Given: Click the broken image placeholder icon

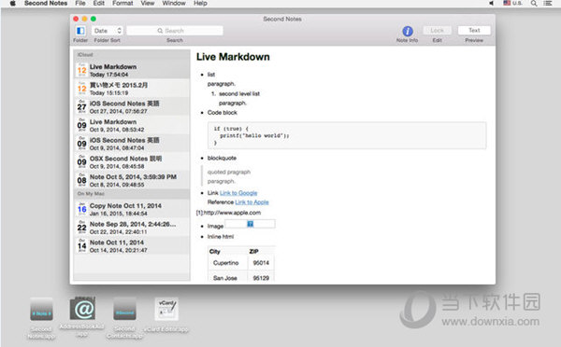Looking at the screenshot, I should [x=250, y=224].
